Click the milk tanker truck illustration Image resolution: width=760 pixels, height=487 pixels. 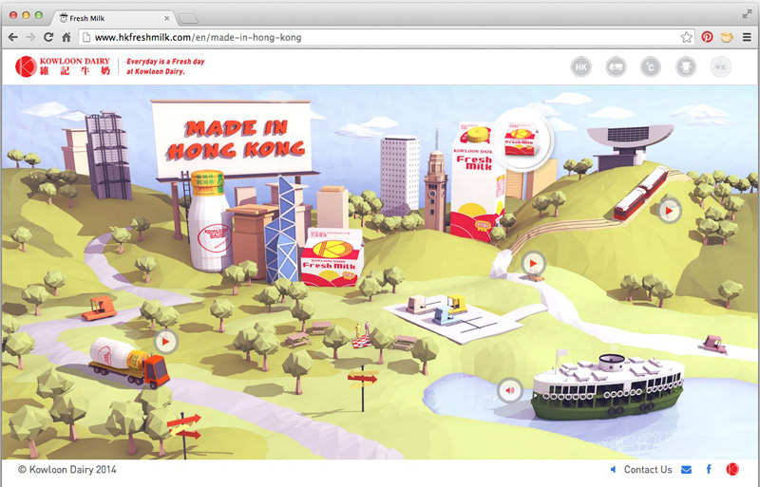point(129,363)
